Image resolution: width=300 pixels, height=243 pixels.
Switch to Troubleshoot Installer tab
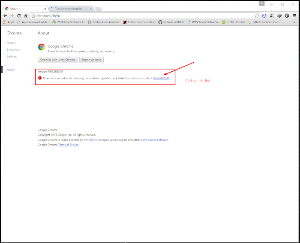pyautogui.click(x=71, y=9)
